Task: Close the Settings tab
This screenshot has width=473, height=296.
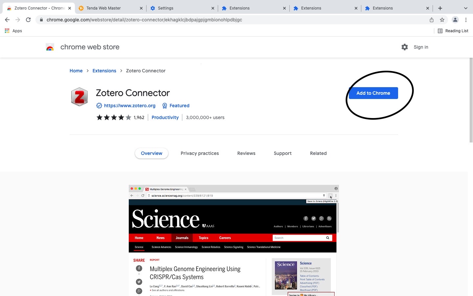Action: click(213, 8)
